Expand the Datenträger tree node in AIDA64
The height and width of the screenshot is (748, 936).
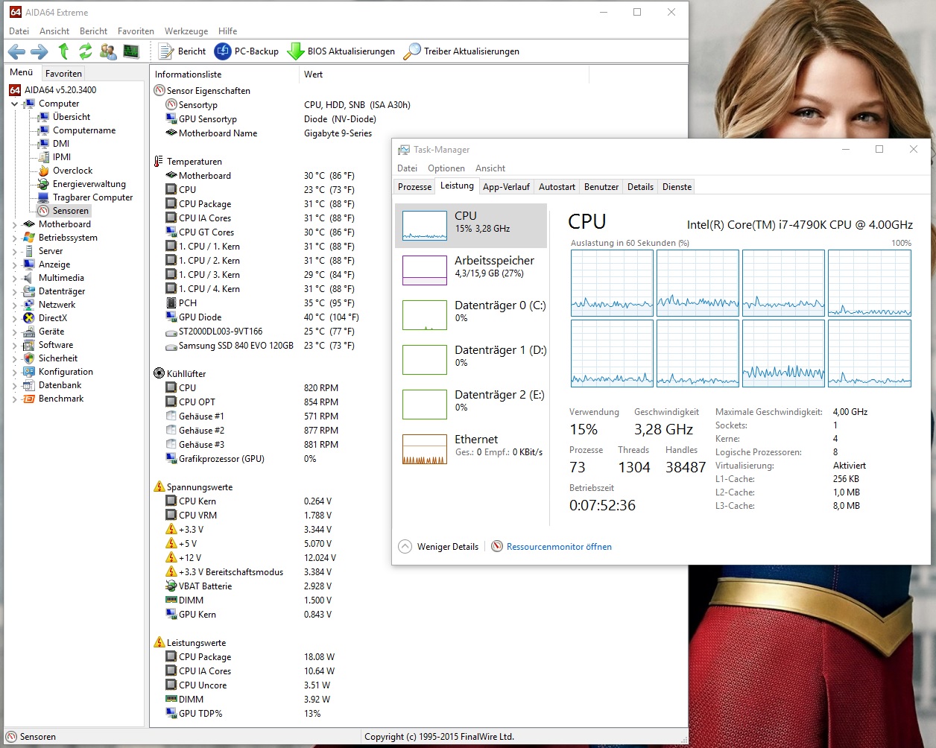click(x=15, y=292)
